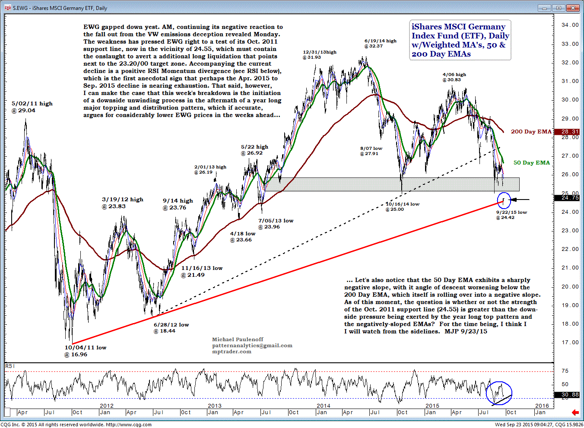The width and height of the screenshot is (584, 428).
Task: Click the window title 'S.EWG - iShares MSCI Germany ETF, Daily'
Action: click(x=60, y=8)
